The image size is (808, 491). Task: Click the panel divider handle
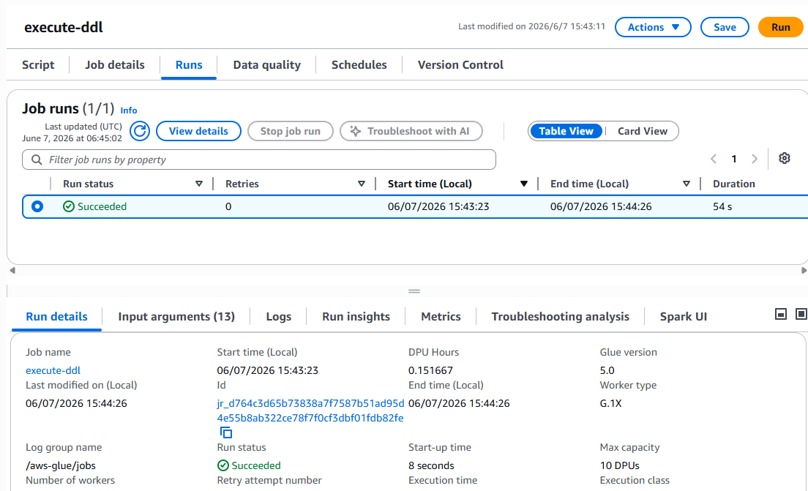tap(414, 291)
